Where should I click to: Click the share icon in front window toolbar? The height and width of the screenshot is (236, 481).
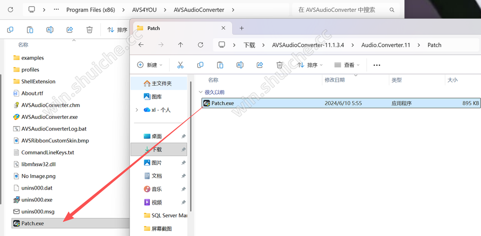click(260, 65)
